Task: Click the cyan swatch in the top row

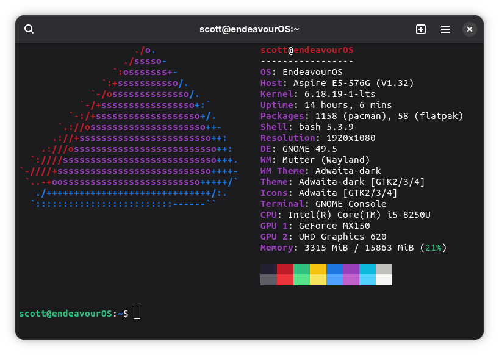Action: [367, 269]
